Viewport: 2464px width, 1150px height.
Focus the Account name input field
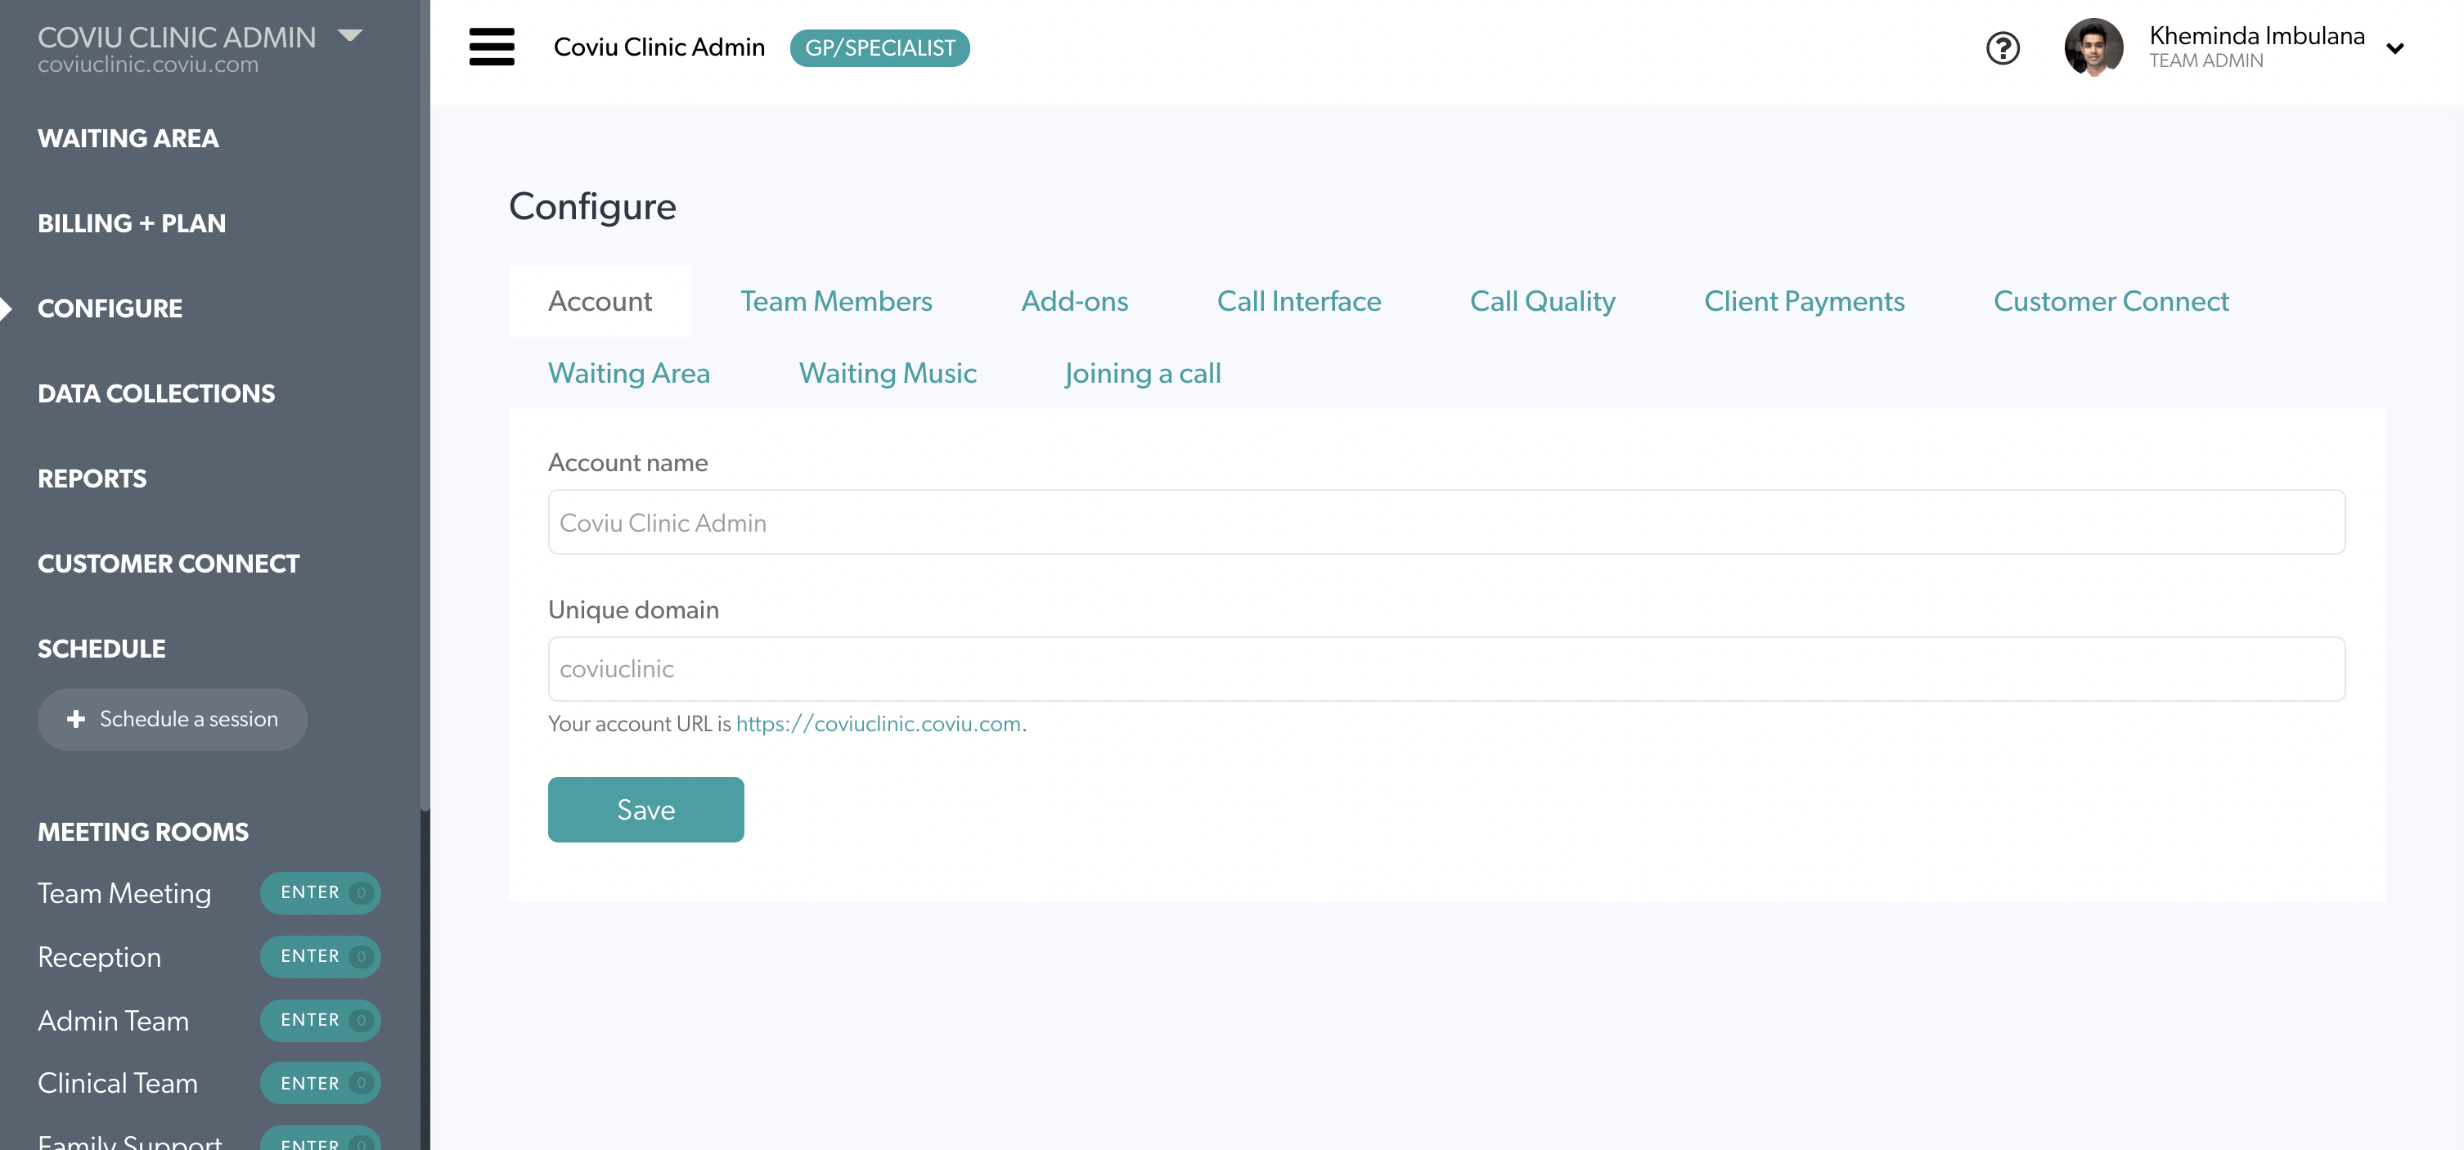(x=1446, y=523)
